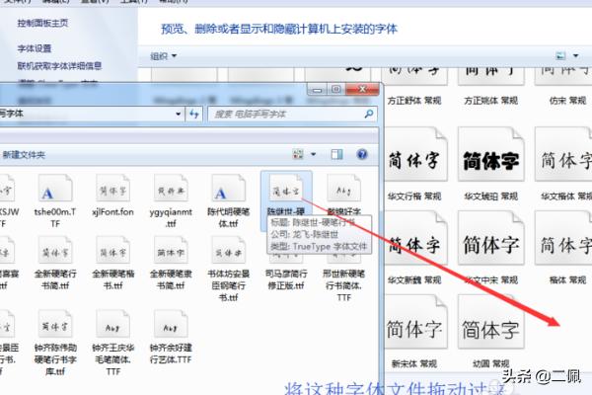Click the 邢世新硬笔行书简体.TTF file name
This screenshot has height=395, width=592.
click(x=344, y=285)
